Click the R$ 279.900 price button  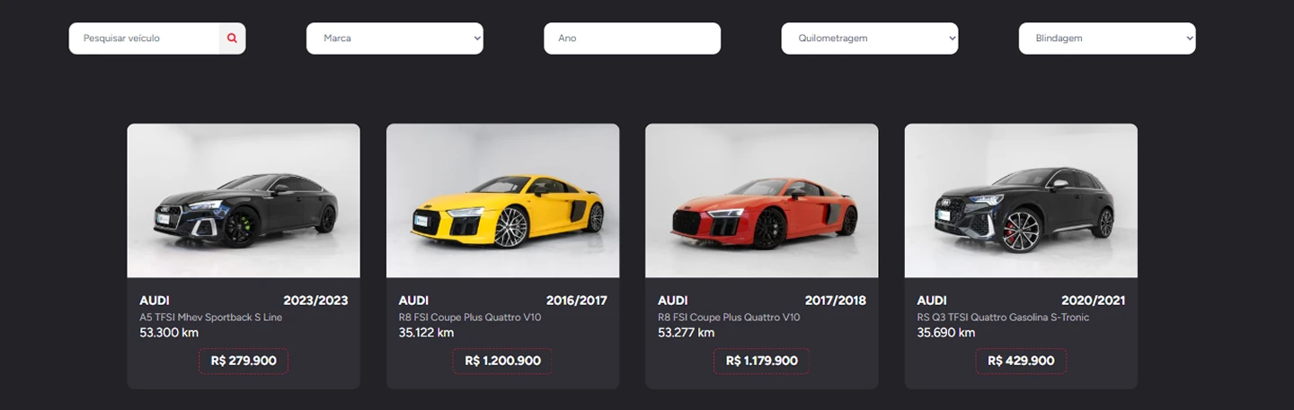pos(244,361)
